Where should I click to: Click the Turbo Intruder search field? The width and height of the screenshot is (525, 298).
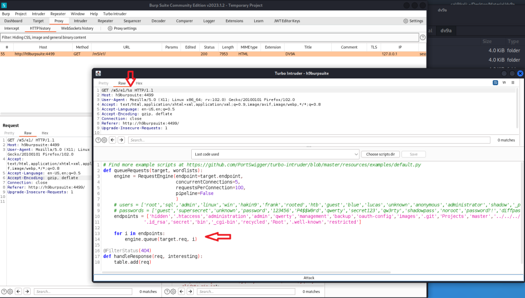click(x=309, y=140)
